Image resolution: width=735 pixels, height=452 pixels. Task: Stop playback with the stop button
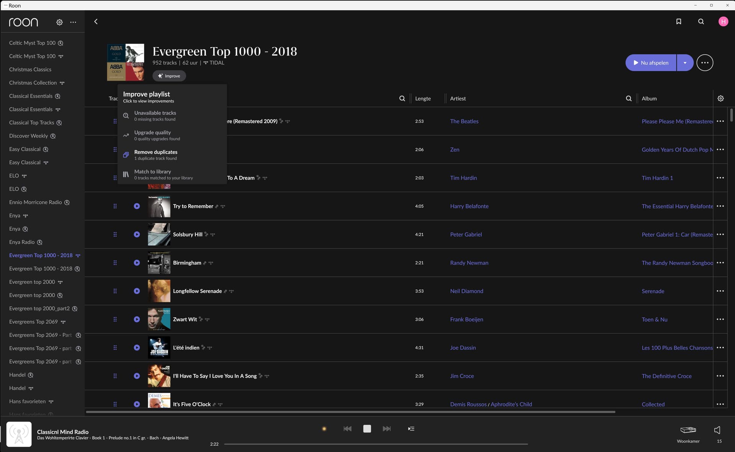[367, 429]
